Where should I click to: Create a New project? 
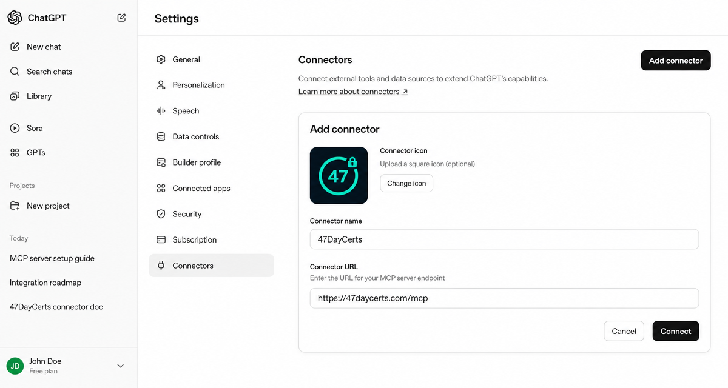point(69,206)
